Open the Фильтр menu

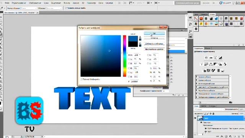67,3
